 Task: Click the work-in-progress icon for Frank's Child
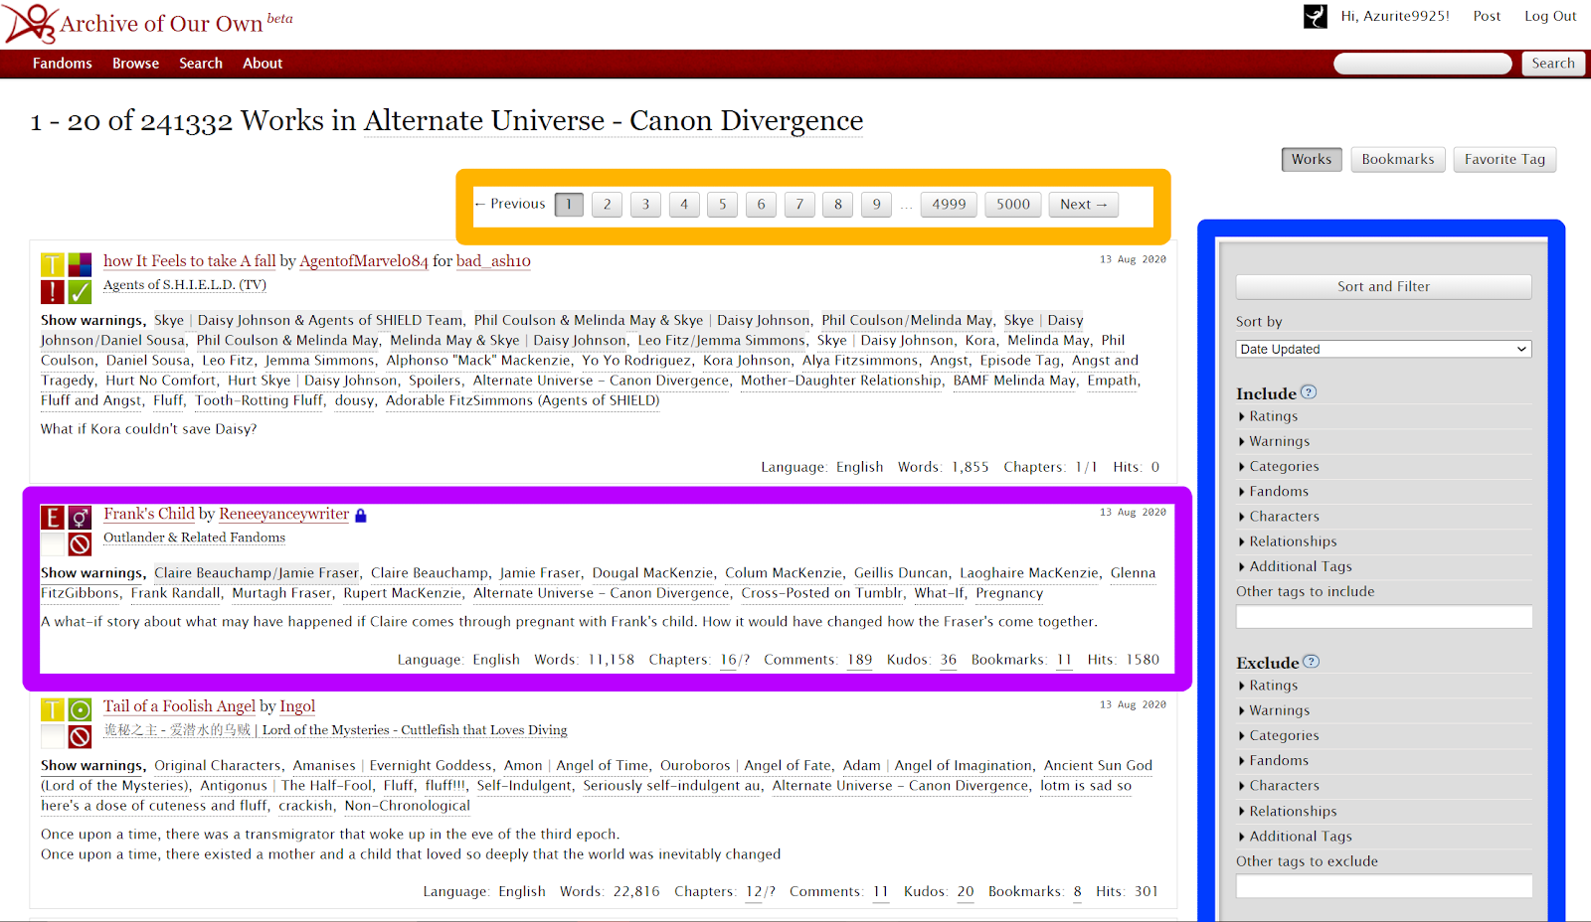[x=81, y=544]
